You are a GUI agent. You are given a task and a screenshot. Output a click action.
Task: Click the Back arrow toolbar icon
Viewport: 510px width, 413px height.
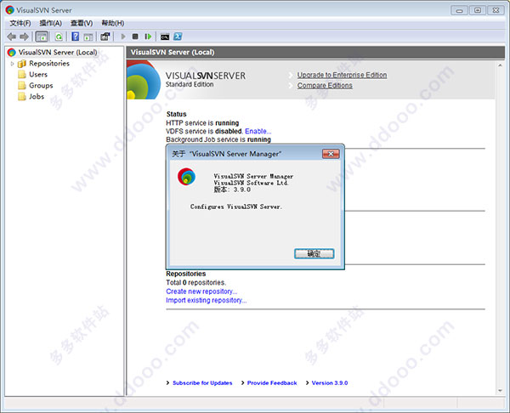[11, 37]
